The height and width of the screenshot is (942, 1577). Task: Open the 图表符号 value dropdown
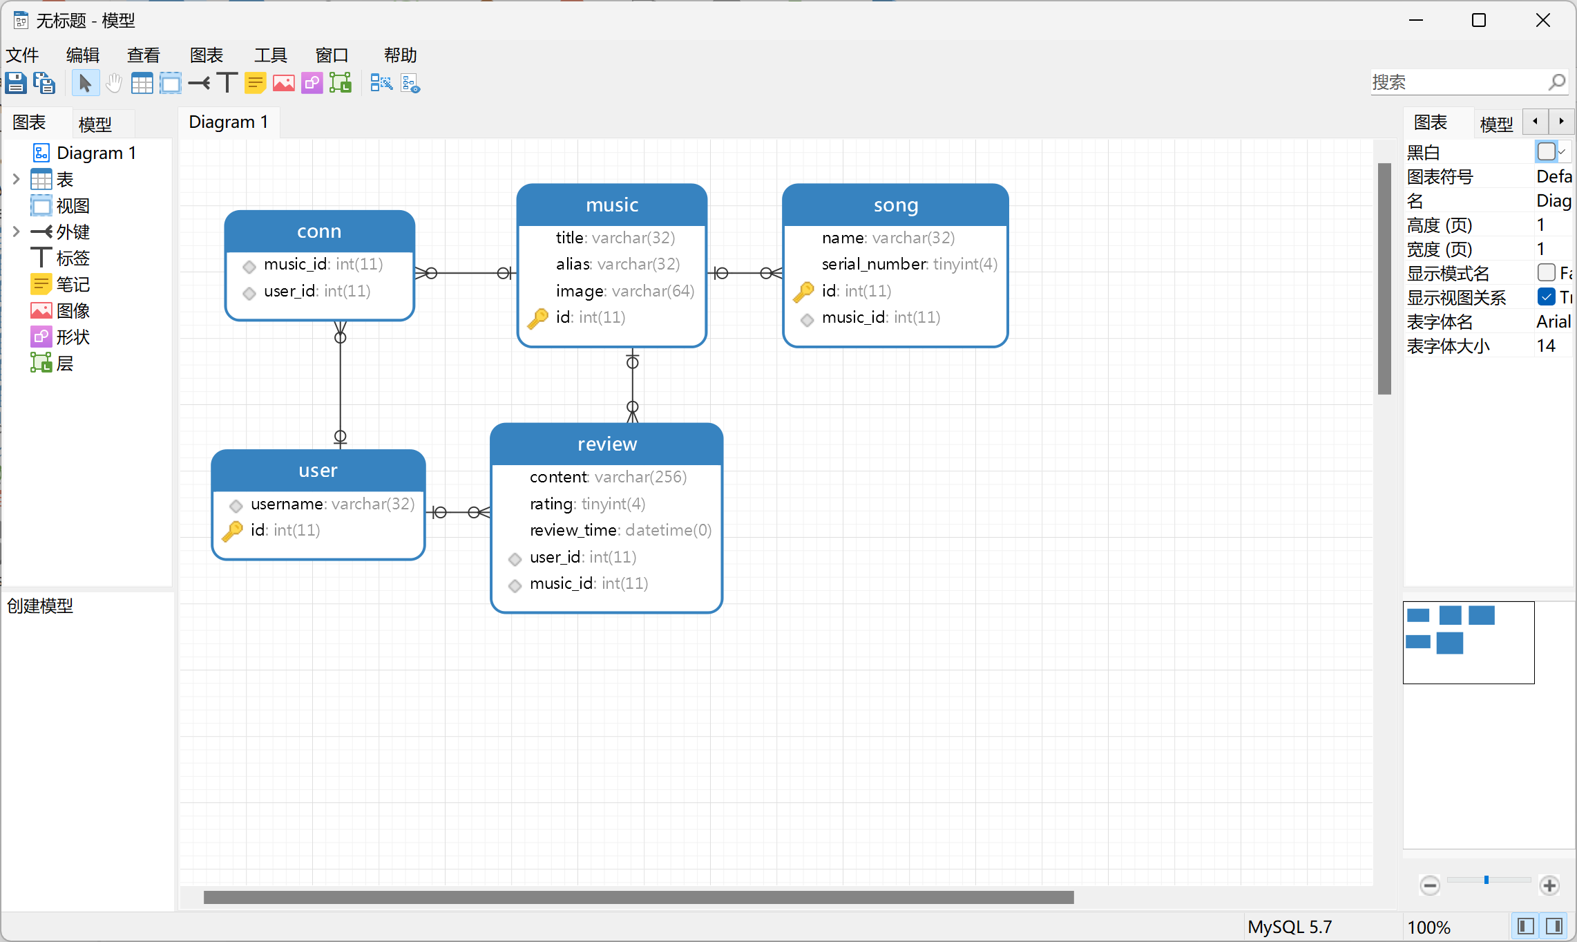tap(1553, 176)
